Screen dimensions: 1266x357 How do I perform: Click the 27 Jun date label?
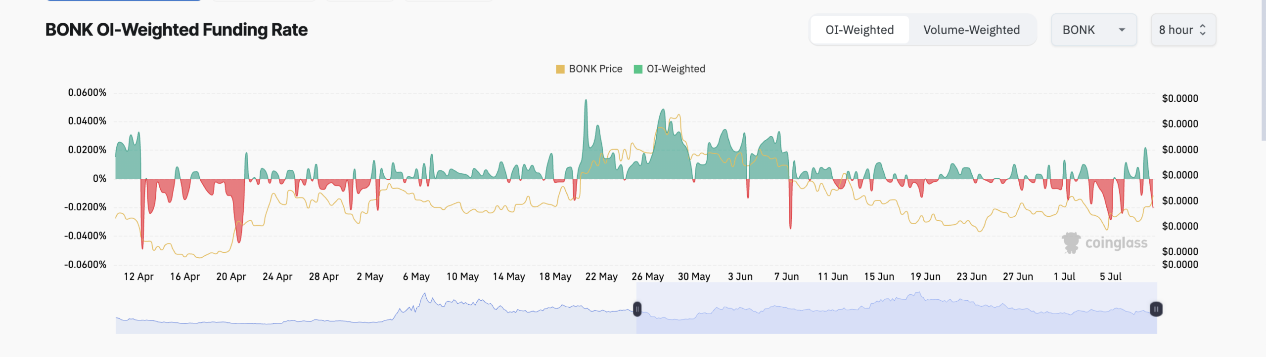point(1018,277)
